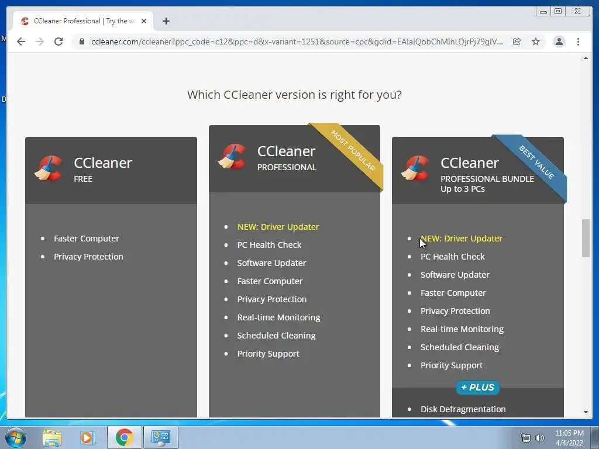Viewport: 599px width, 449px height.
Task: Click Software Updater under Bundle
Action: coord(455,275)
